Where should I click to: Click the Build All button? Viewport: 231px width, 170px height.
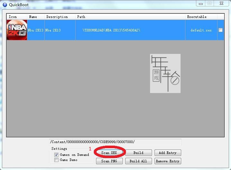[138, 161]
